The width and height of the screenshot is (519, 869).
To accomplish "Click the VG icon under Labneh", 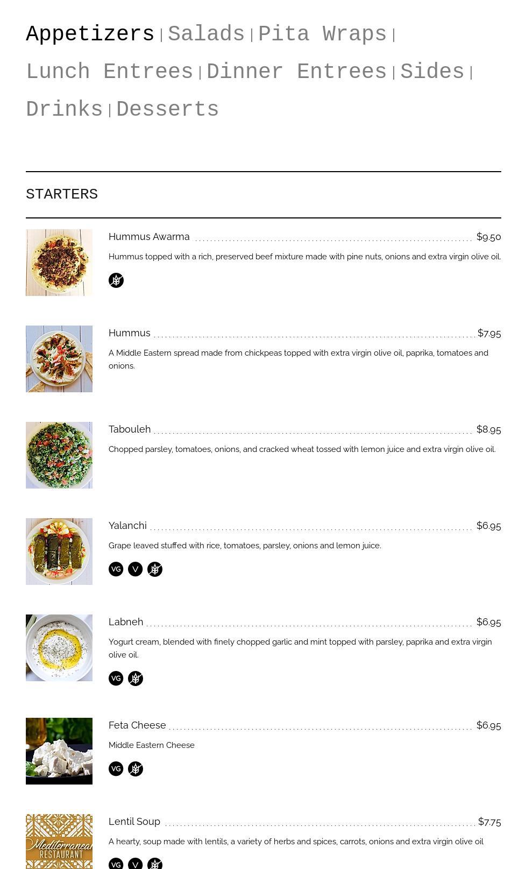I will pos(116,679).
